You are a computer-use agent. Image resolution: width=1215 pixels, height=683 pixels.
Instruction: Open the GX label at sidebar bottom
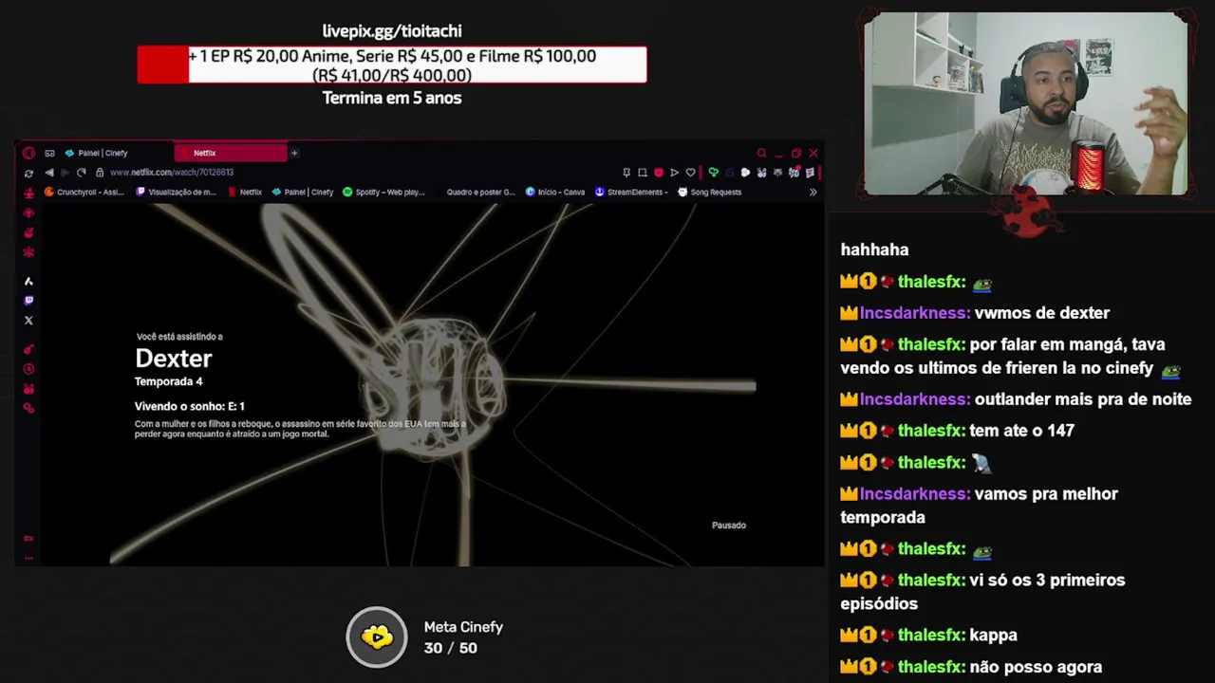(x=28, y=538)
